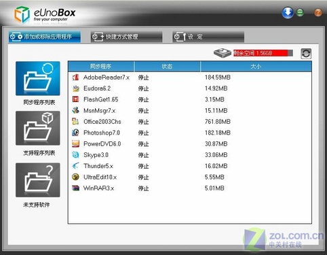327x255 pixels.
Task: Click 停止 status in WinRAR3.x row
Action: 143,188
